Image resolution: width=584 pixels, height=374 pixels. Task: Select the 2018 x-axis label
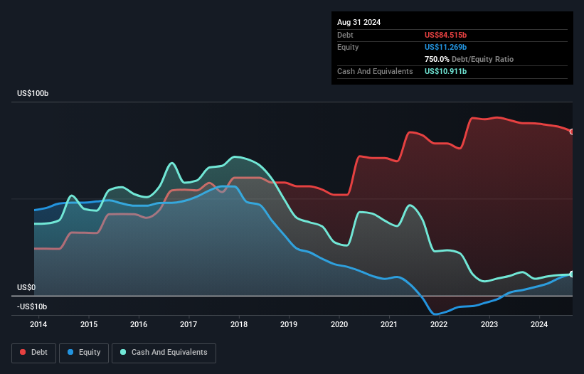239,324
